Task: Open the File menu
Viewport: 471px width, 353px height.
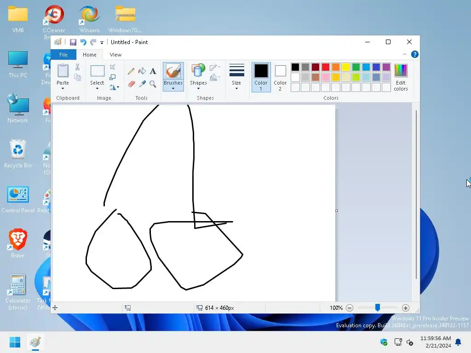Action: [63, 55]
